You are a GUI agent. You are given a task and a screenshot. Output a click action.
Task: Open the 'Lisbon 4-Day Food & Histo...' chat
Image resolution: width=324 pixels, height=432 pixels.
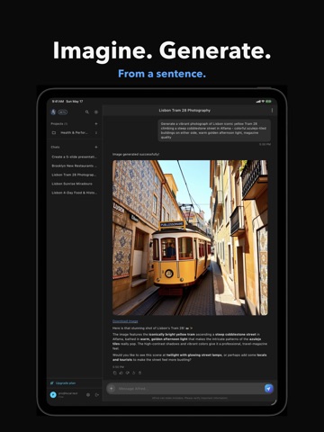[74, 193]
